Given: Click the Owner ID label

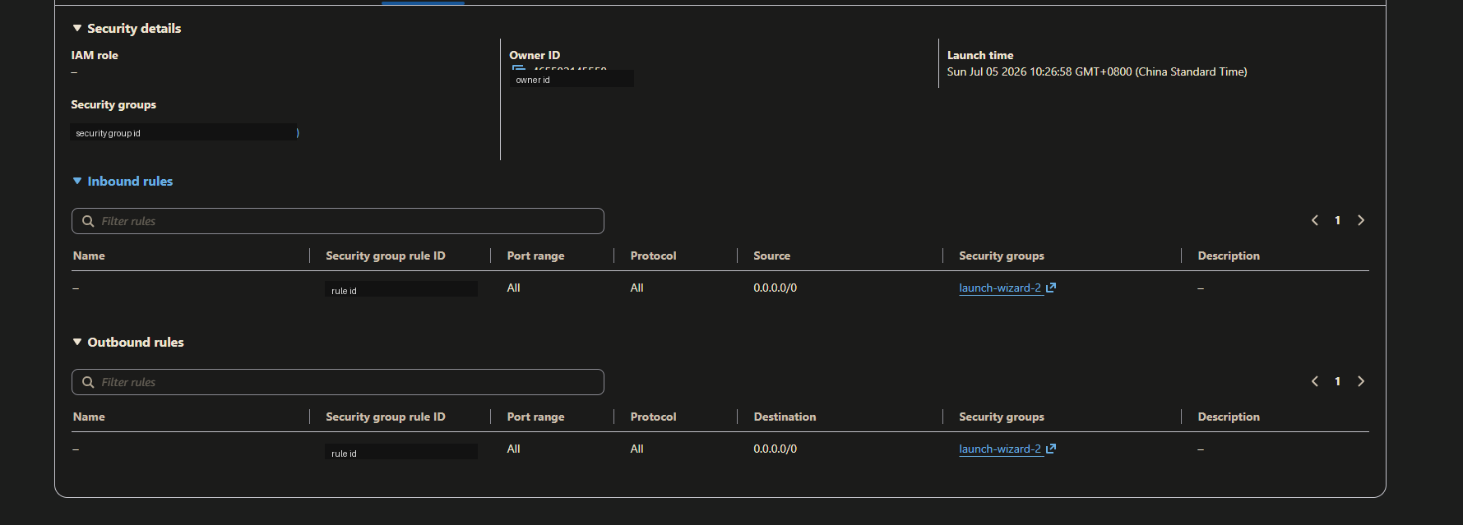Looking at the screenshot, I should click(535, 55).
